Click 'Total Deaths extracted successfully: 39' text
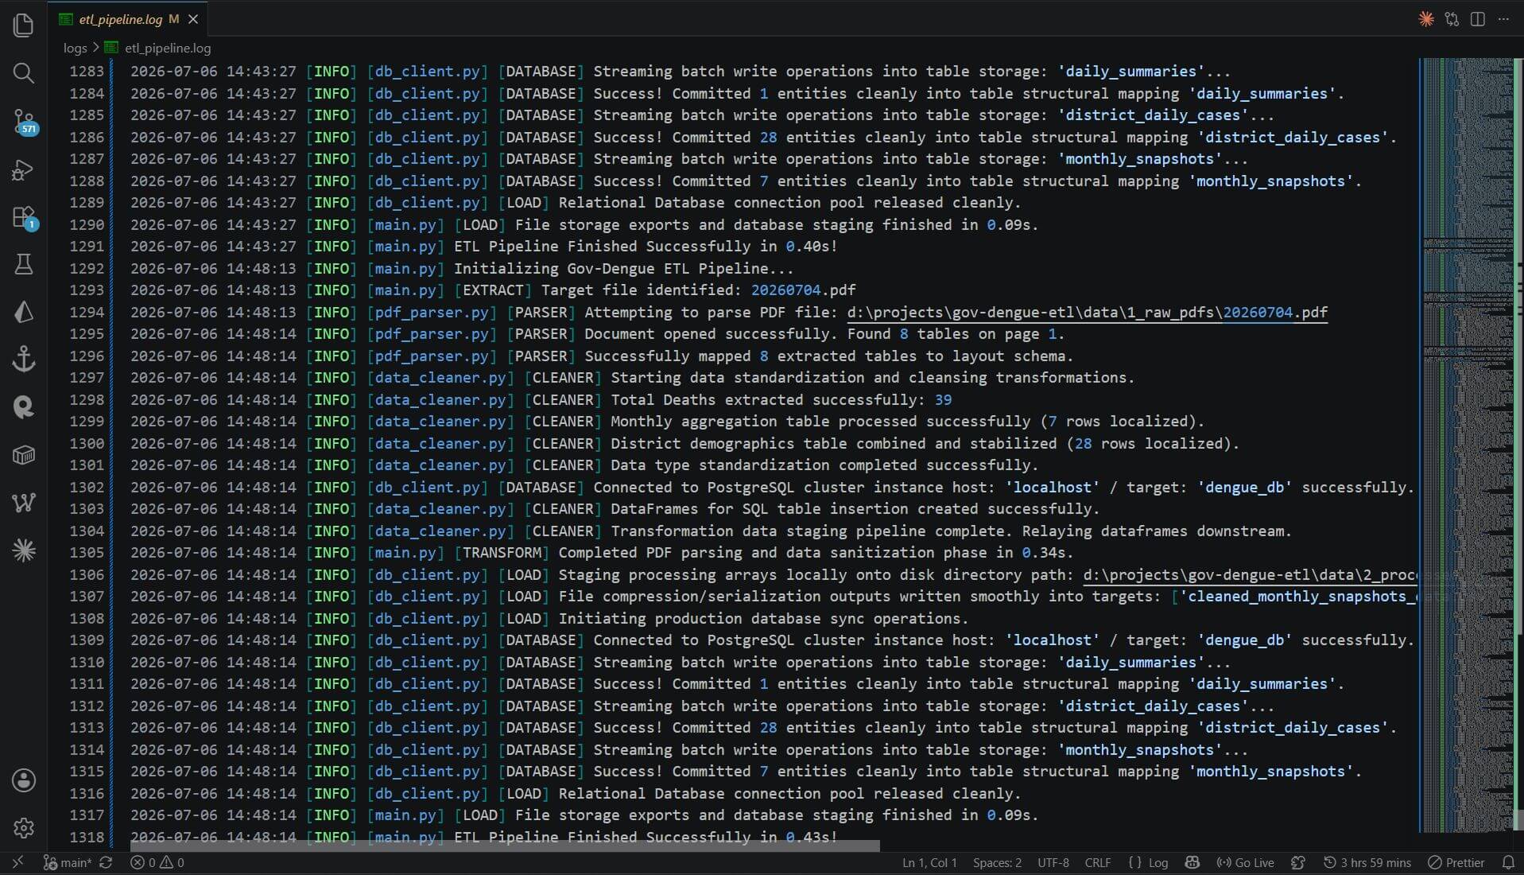 pyautogui.click(x=781, y=400)
